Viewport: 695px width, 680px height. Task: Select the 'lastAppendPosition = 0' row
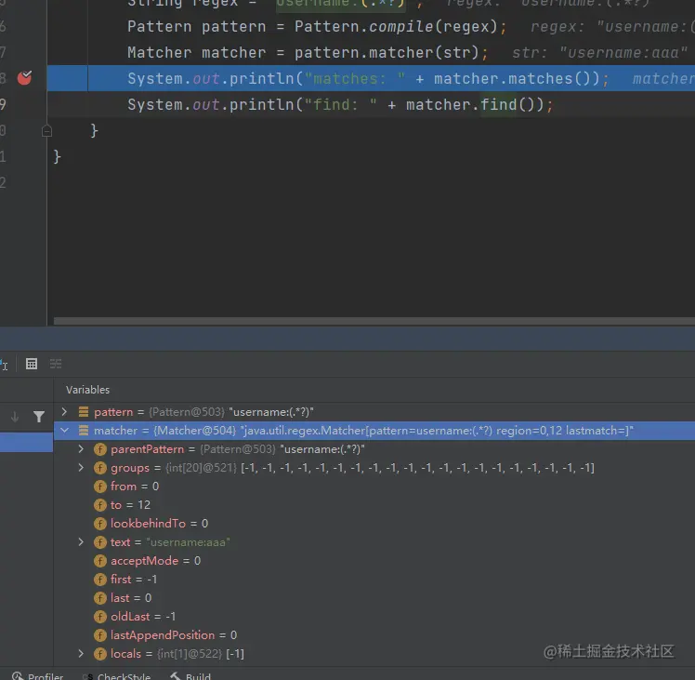(374, 635)
